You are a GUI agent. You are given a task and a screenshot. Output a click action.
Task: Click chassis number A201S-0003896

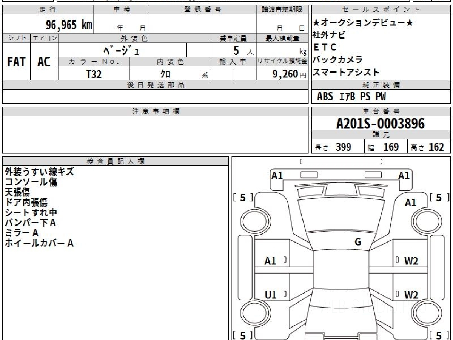381,123
